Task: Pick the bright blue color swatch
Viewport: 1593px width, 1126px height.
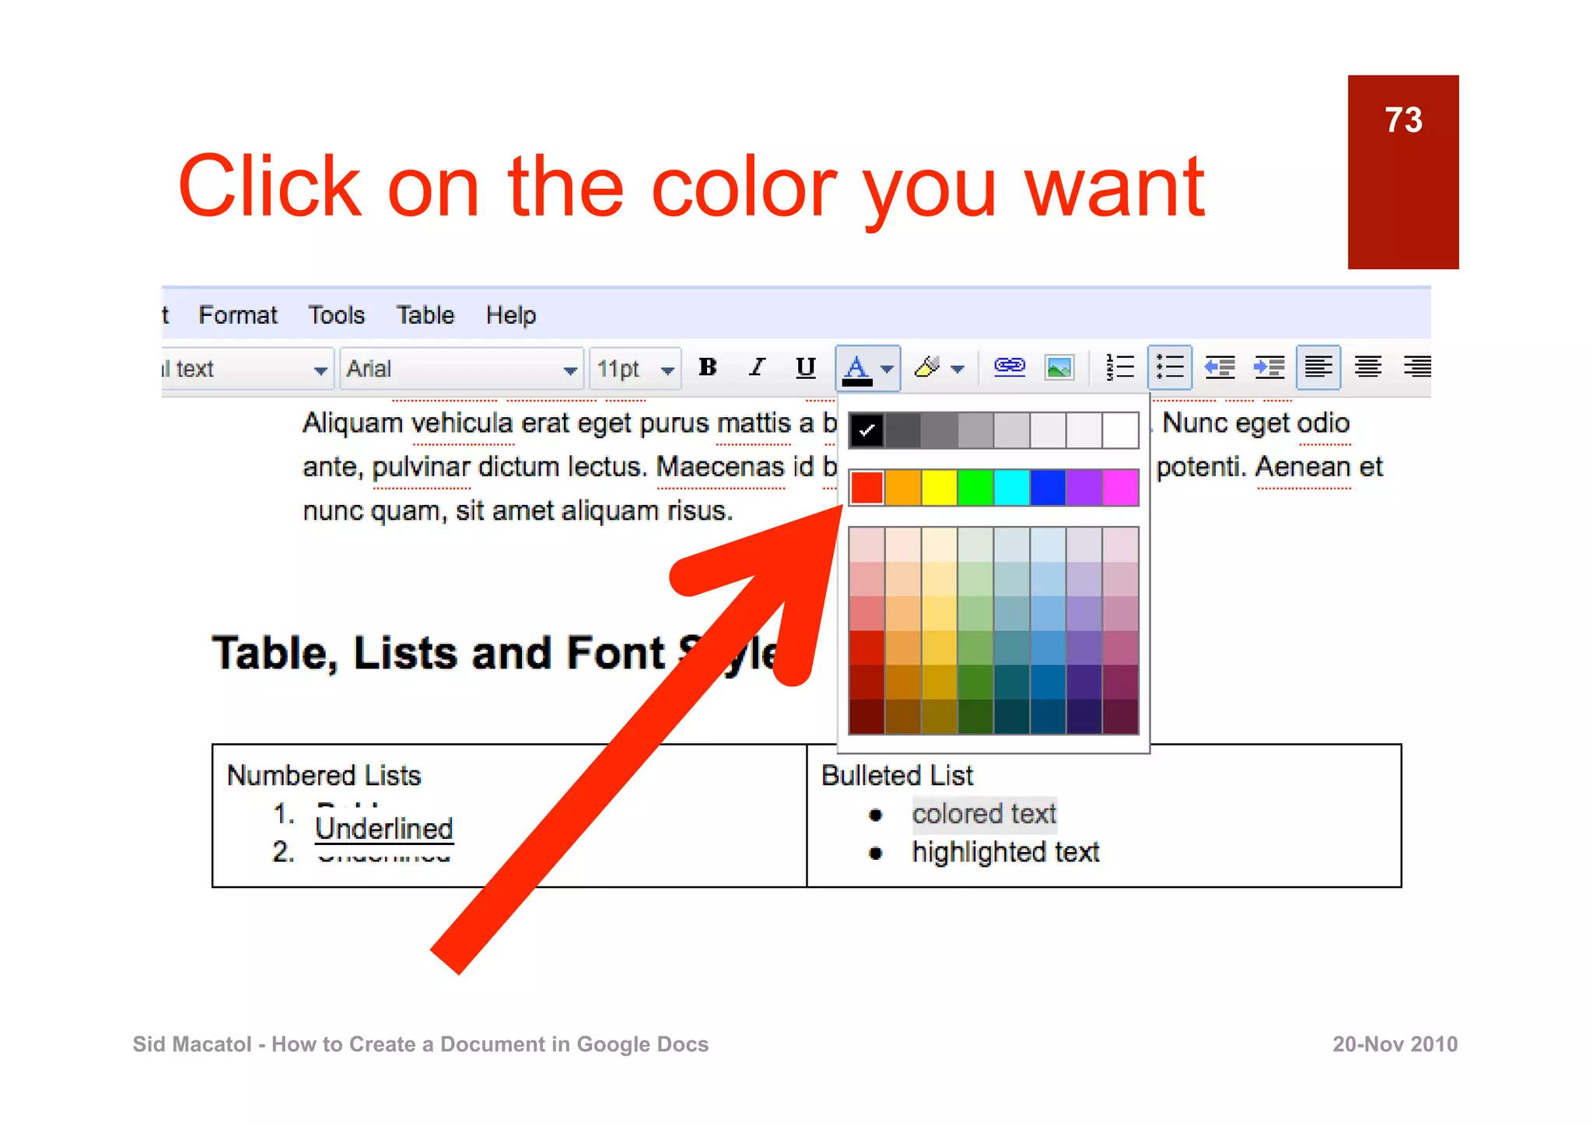Action: pyautogui.click(x=1048, y=488)
